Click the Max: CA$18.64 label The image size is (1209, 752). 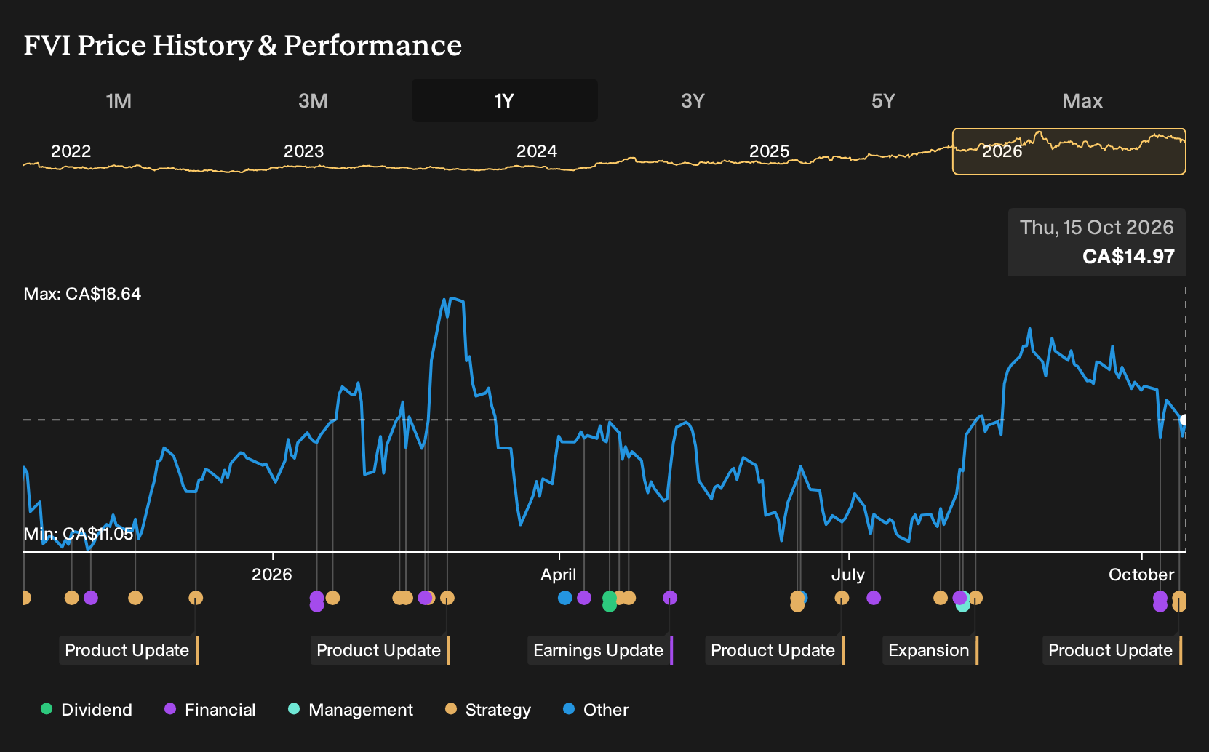[82, 294]
